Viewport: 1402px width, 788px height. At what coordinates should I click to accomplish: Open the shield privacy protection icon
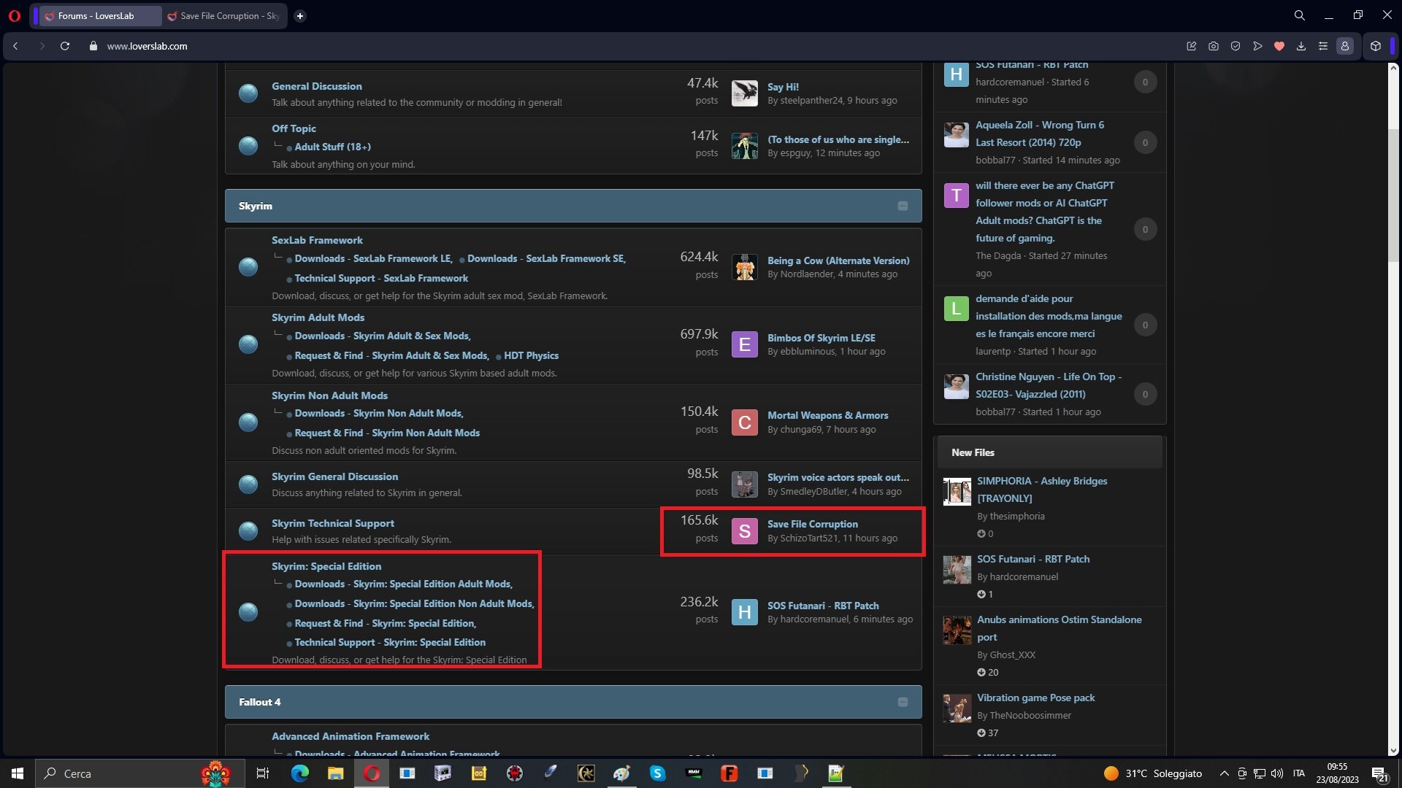click(x=1235, y=46)
